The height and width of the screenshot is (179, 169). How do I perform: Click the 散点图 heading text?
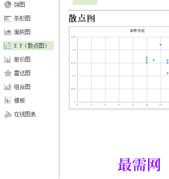coord(82,18)
